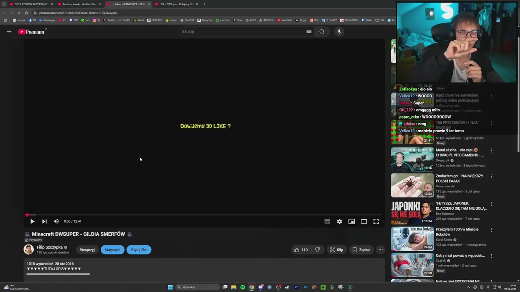Switch to LIVE z DWSuper tab

point(176,4)
